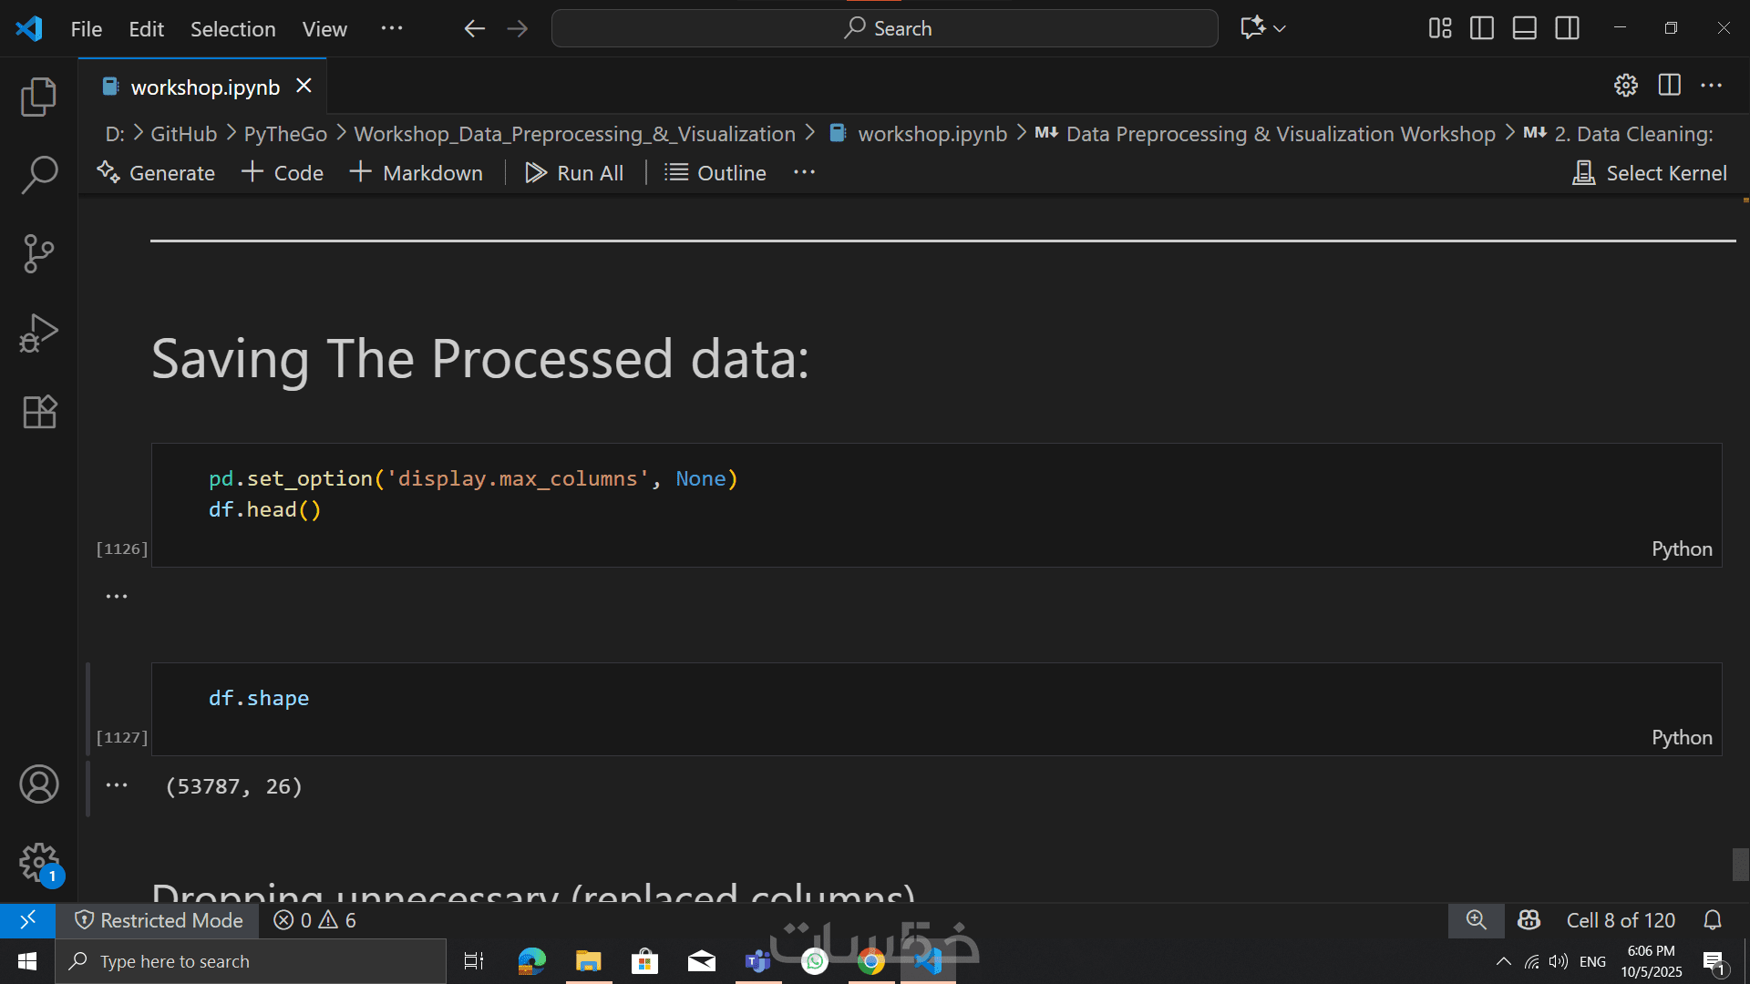Click the top Search command box

click(884, 28)
